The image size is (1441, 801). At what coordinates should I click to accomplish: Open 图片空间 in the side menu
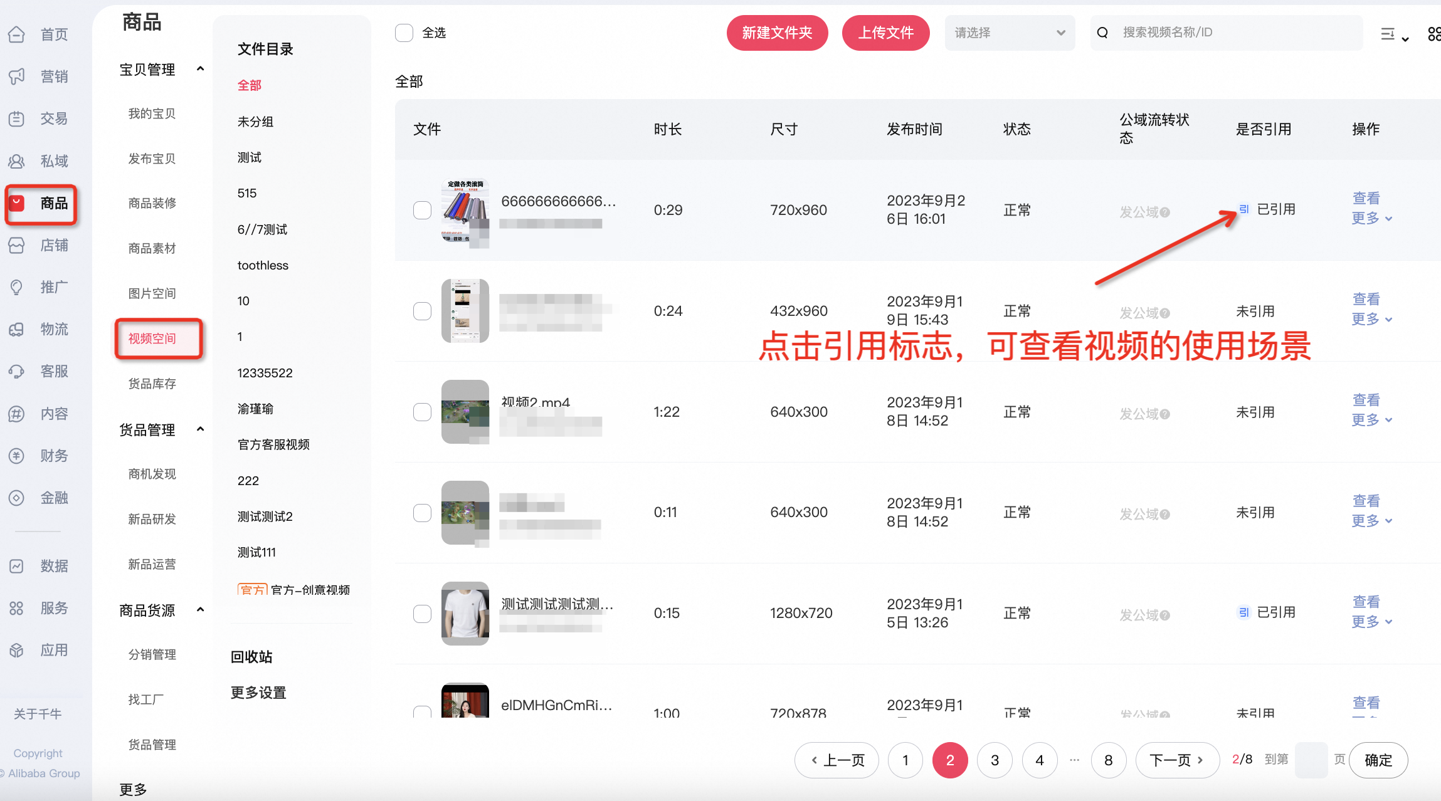[x=152, y=293]
